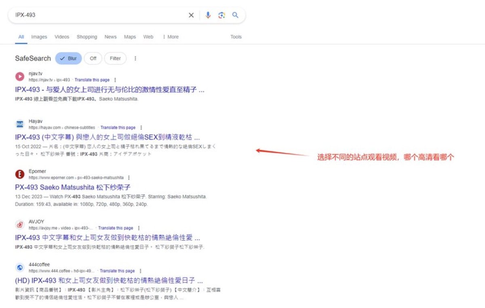The image size is (485, 308).
Task: Open the SafeSearch three-dot menu
Action: click(x=135, y=58)
